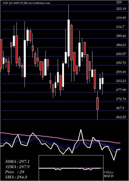The width and height of the screenshot is (129, 181).
Task: Click the NSE QUADFUTURE chart title
Action: 15,3
